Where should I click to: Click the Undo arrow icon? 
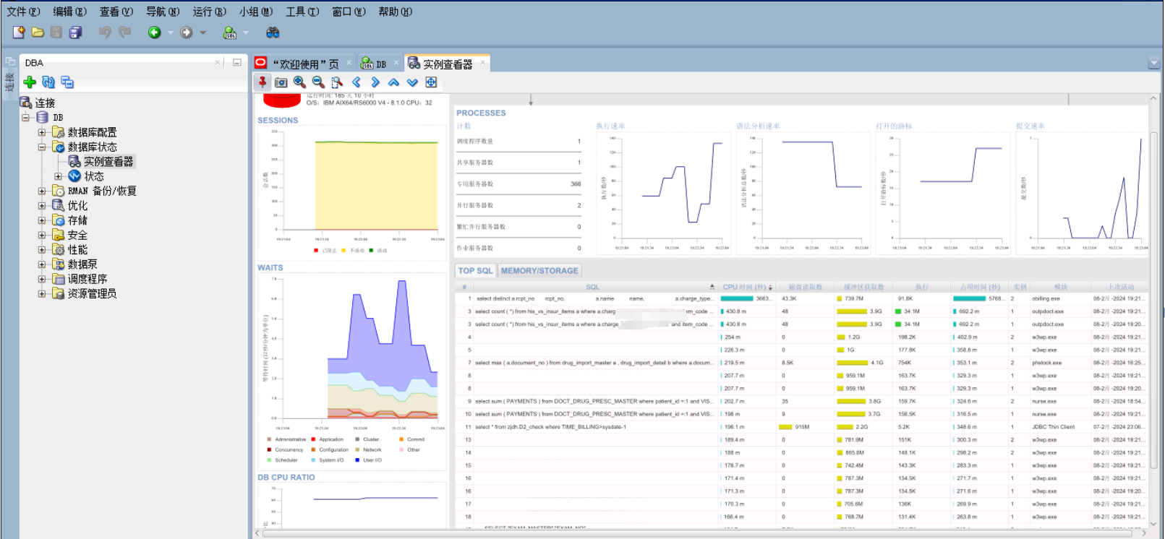pyautogui.click(x=106, y=33)
